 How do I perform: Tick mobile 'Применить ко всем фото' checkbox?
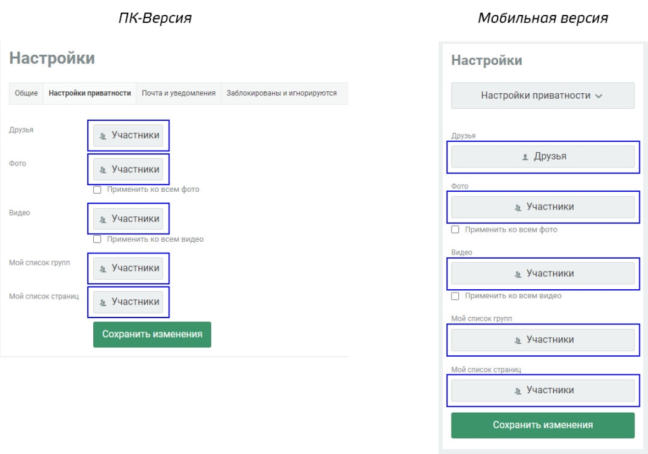pyautogui.click(x=455, y=230)
